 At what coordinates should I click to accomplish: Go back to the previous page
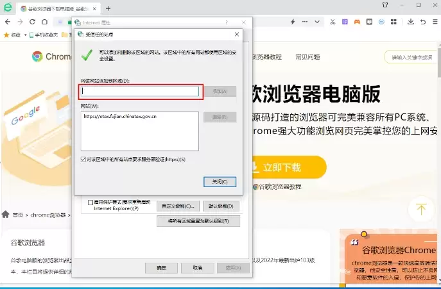click(x=8, y=22)
